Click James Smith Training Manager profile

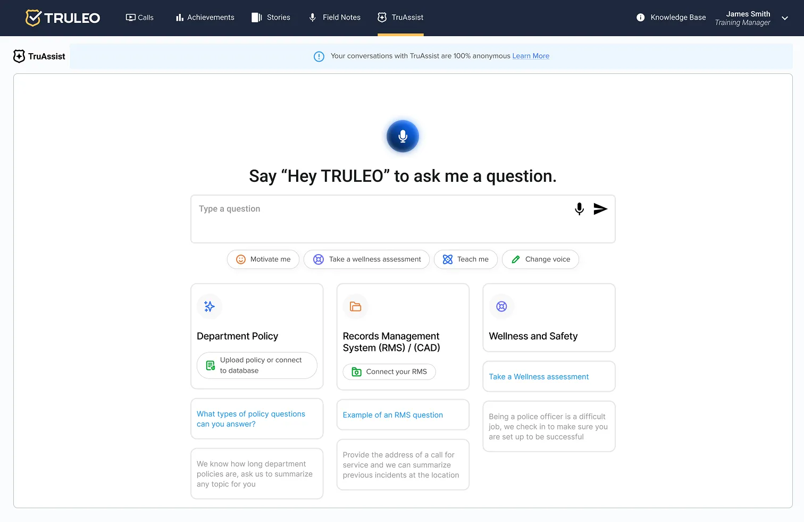(743, 18)
